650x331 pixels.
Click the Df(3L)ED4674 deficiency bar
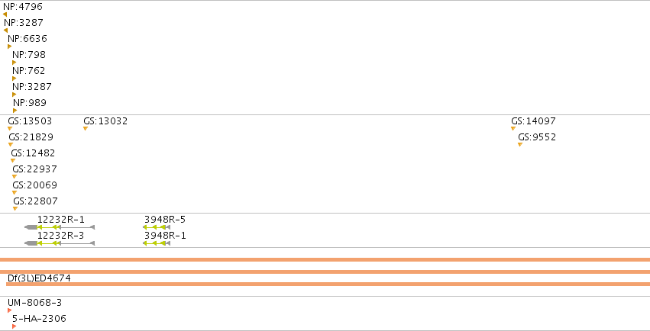click(328, 284)
